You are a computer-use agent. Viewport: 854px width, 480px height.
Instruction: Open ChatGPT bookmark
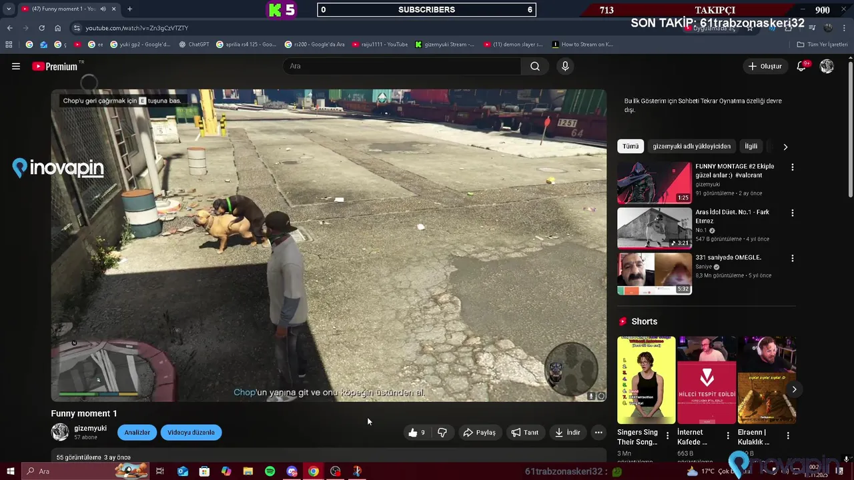(x=194, y=45)
